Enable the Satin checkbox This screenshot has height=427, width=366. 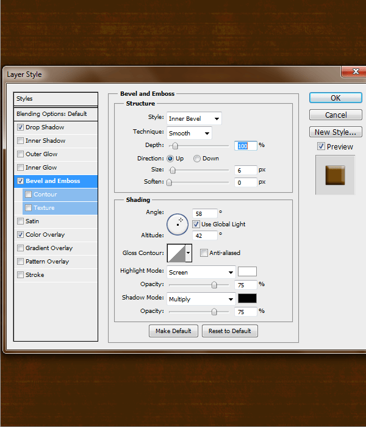click(x=20, y=221)
